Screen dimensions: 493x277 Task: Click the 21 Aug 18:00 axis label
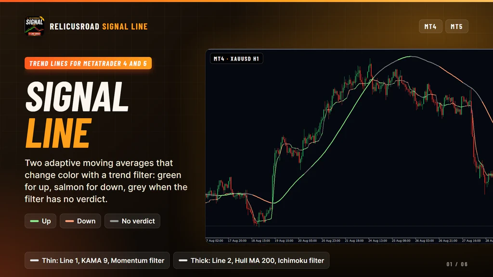[354, 240]
